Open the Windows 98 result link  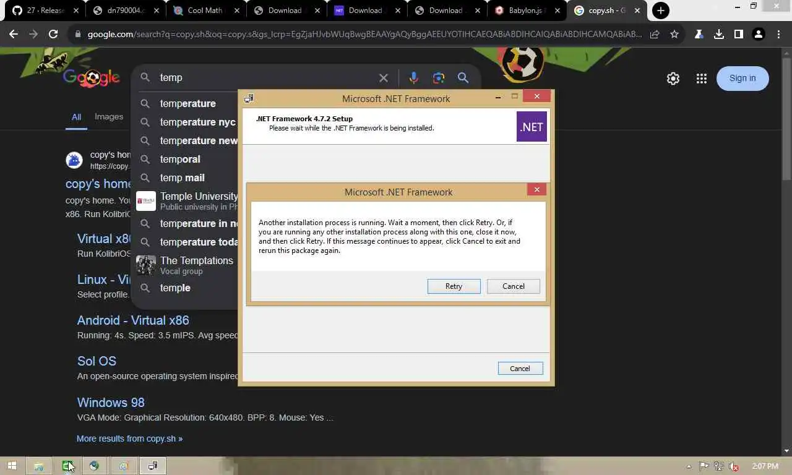(x=111, y=403)
